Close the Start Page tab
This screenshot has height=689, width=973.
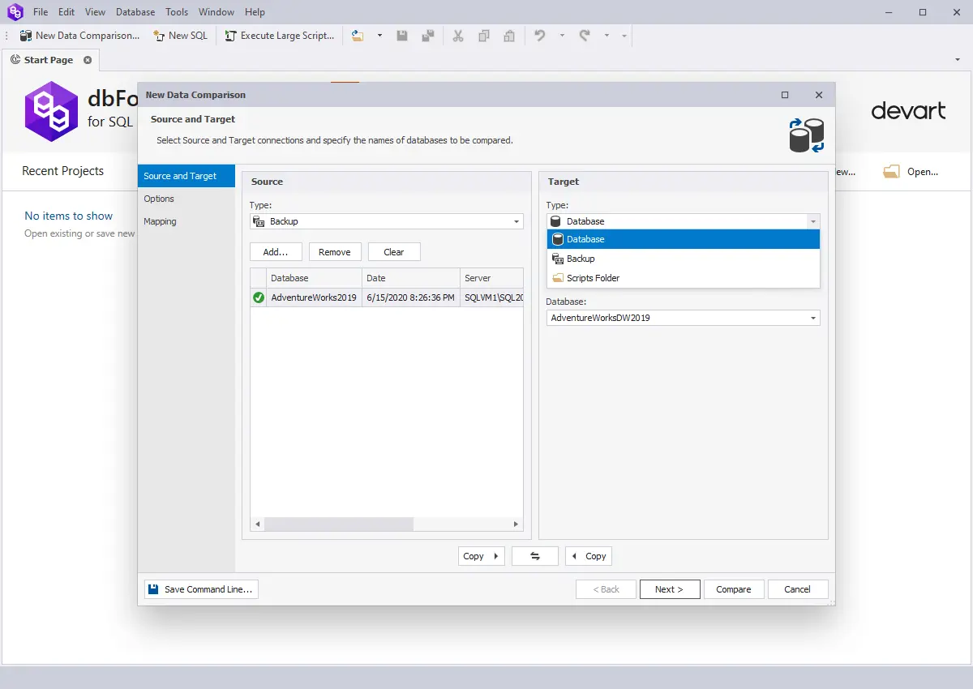88,60
